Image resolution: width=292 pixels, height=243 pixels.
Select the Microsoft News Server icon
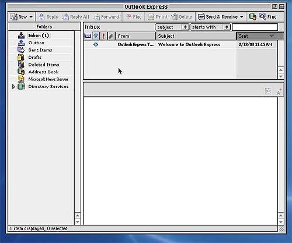[x=21, y=79]
